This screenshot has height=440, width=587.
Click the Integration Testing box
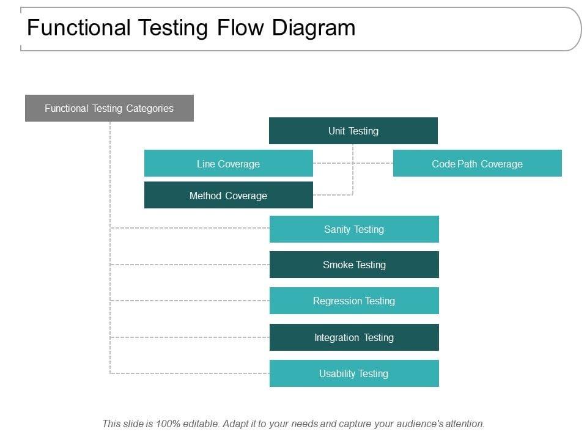click(x=354, y=337)
